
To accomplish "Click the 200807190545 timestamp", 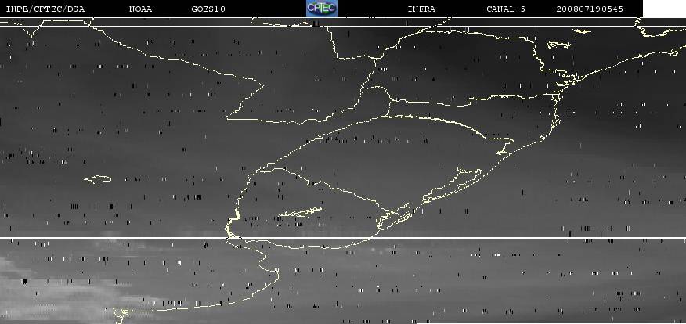I will (x=590, y=9).
